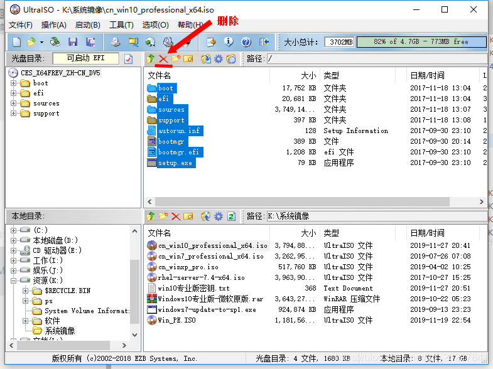Image resolution: width=493 pixels, height=369 pixels.
Task: Click the Save As toolbar icon
Action: pyautogui.click(x=90, y=42)
